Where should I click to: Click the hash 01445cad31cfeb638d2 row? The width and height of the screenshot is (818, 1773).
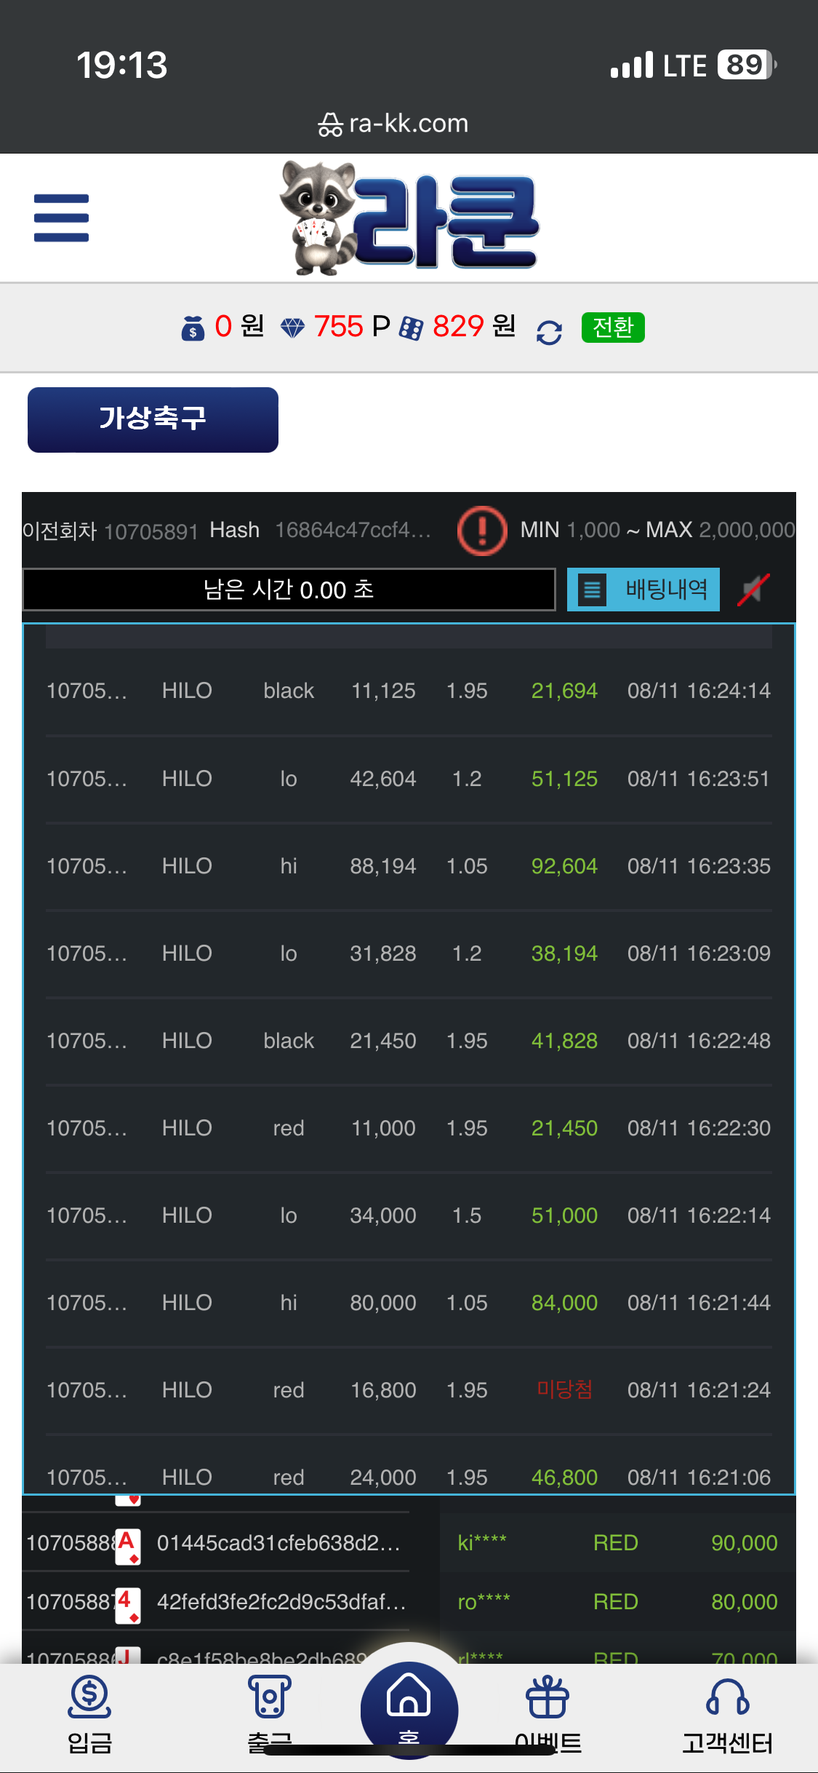pos(216,1542)
